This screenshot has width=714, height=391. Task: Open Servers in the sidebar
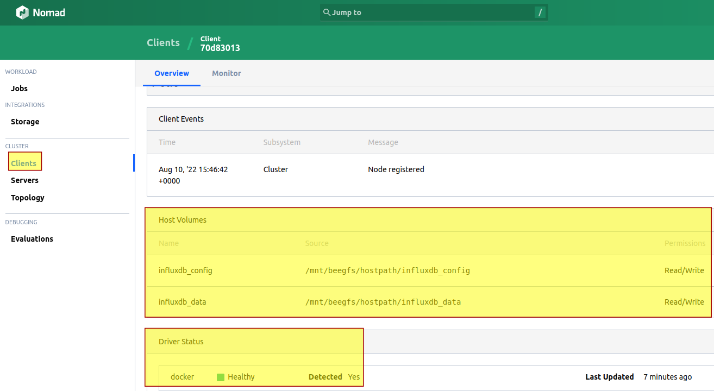pos(24,180)
